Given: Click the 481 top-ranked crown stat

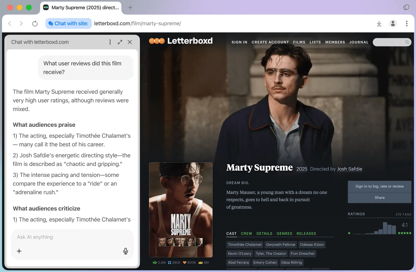Looking at the screenshot, I should tap(204, 262).
